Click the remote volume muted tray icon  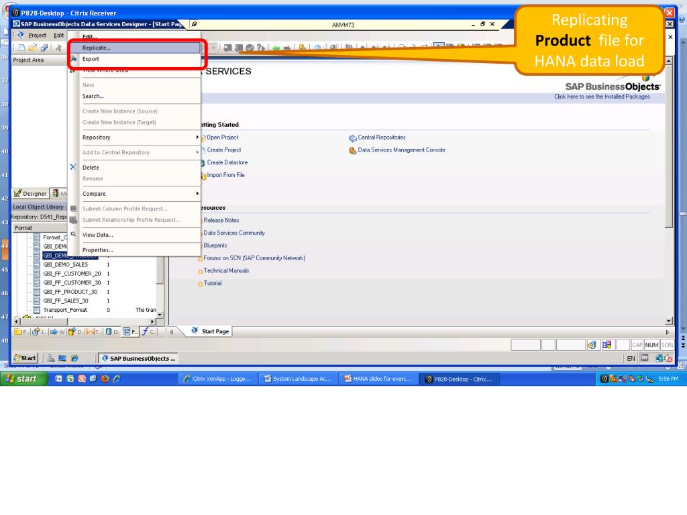click(x=668, y=358)
